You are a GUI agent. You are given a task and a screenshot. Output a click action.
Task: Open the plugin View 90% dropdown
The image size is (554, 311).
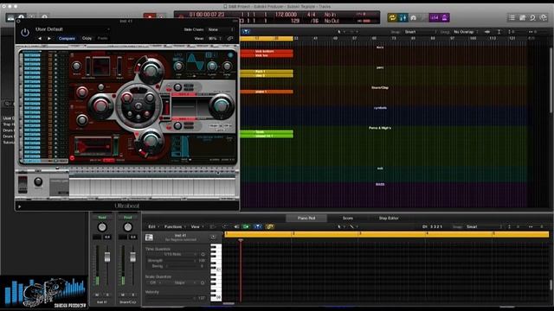(x=215, y=38)
